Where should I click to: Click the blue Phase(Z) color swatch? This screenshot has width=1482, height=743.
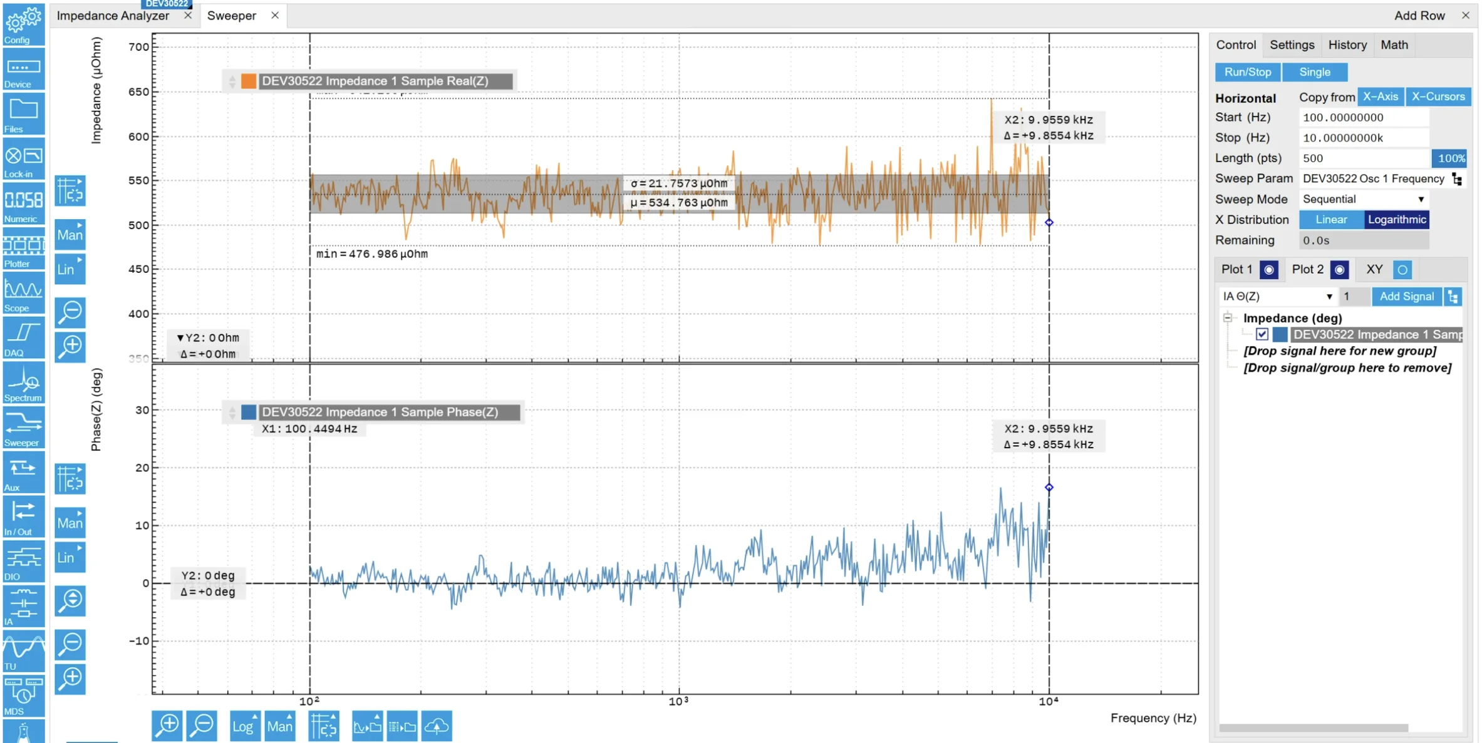[x=249, y=412]
